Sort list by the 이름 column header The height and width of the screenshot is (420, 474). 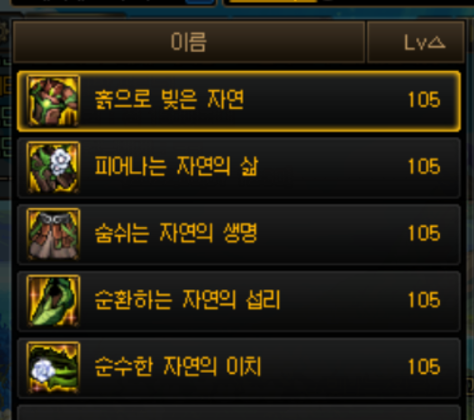pyautogui.click(x=189, y=42)
